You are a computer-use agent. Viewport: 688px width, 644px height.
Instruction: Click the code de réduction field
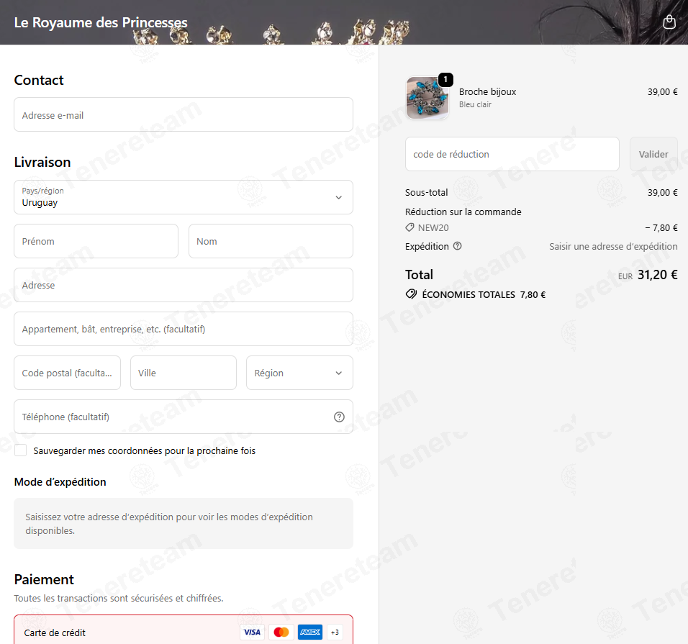tap(512, 154)
